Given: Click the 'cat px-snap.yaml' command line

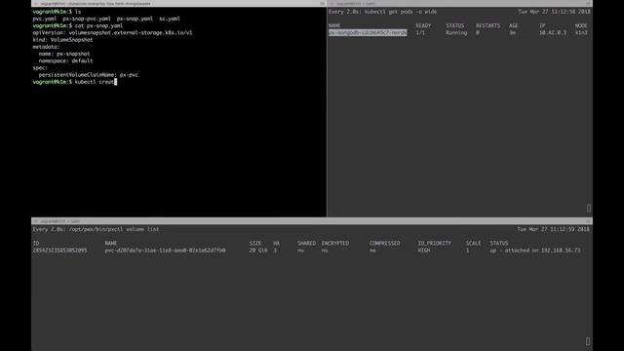Looking at the screenshot, I should [78, 25].
